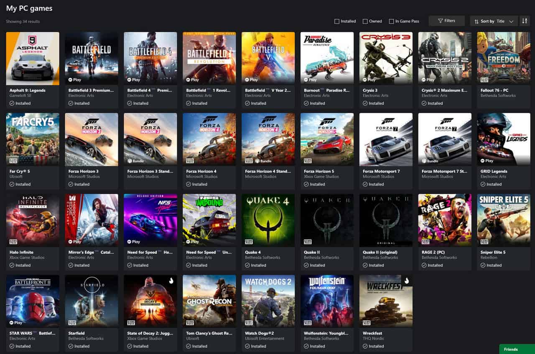This screenshot has width=535, height=354.
Task: Click Bundle badge on Forza Motorsport 7 Standard cover
Action: (x=431, y=161)
